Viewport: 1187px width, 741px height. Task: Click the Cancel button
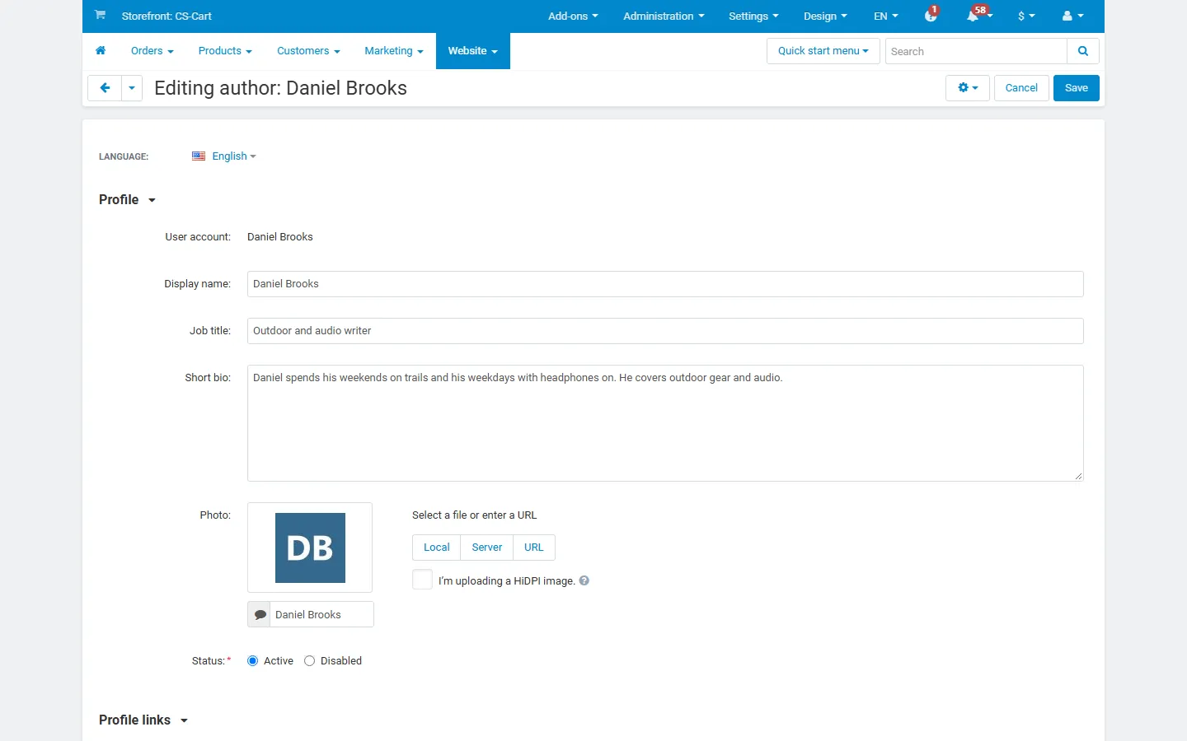1021,88
